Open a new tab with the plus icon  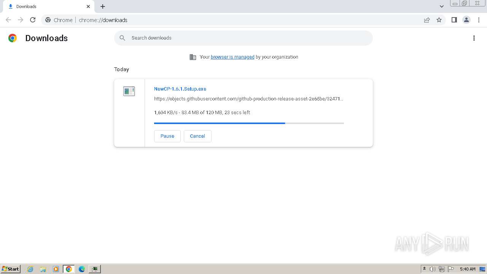(103, 6)
